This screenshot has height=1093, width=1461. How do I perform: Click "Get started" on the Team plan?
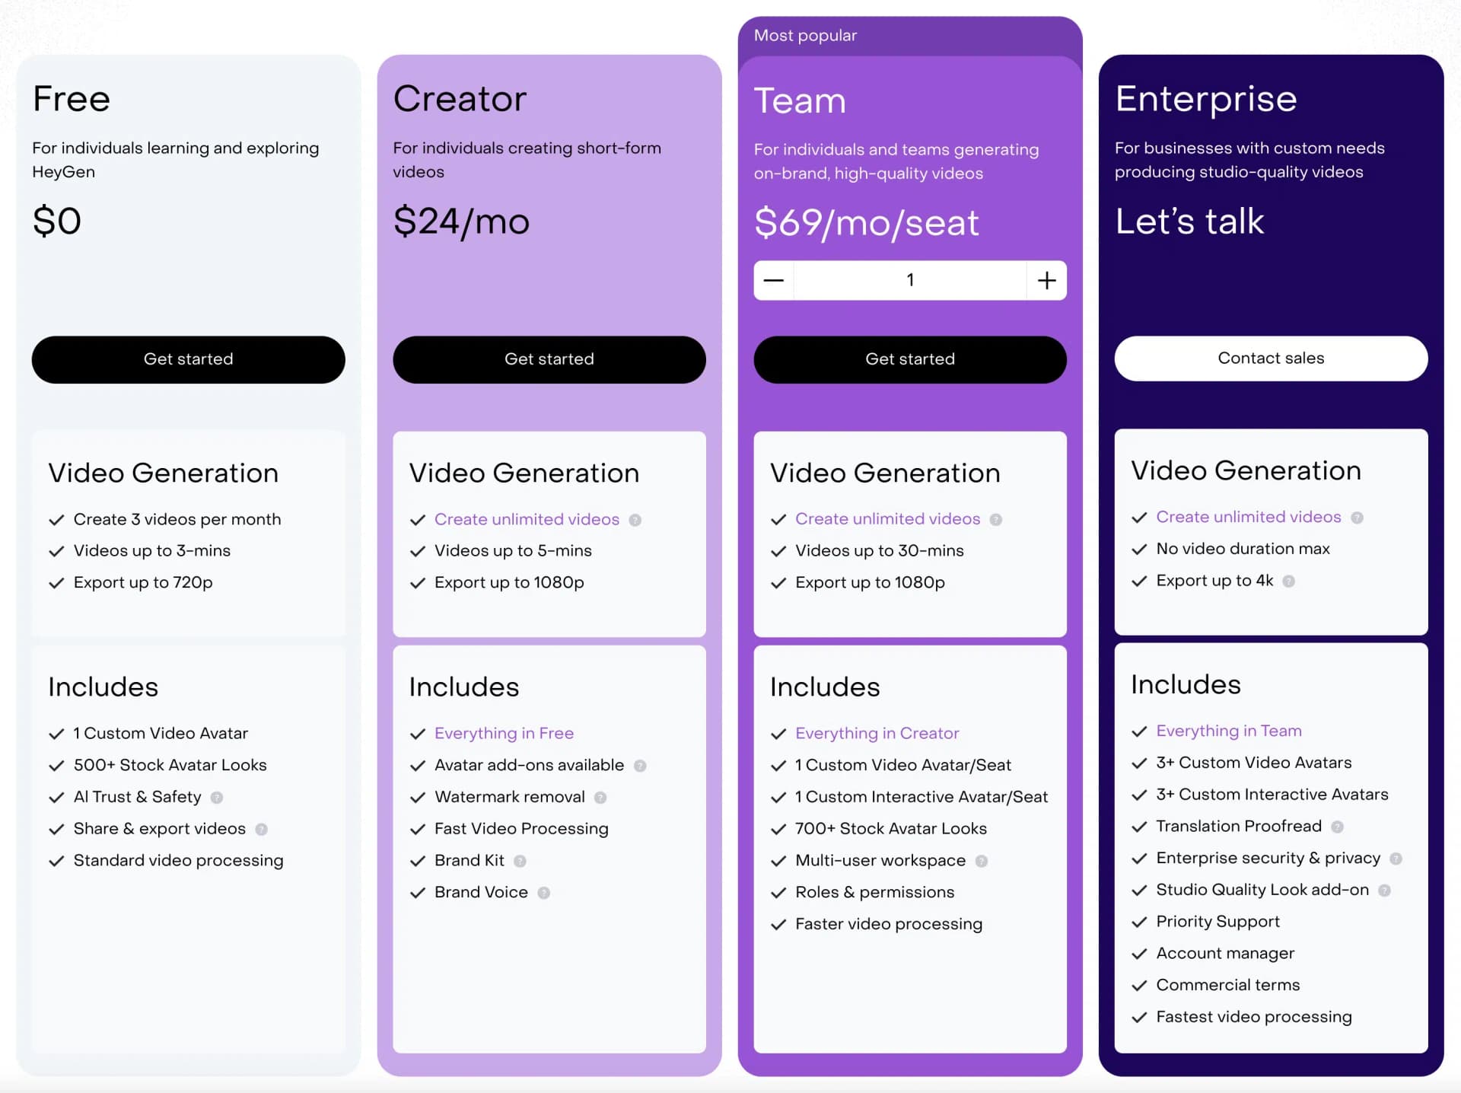pyautogui.click(x=909, y=358)
